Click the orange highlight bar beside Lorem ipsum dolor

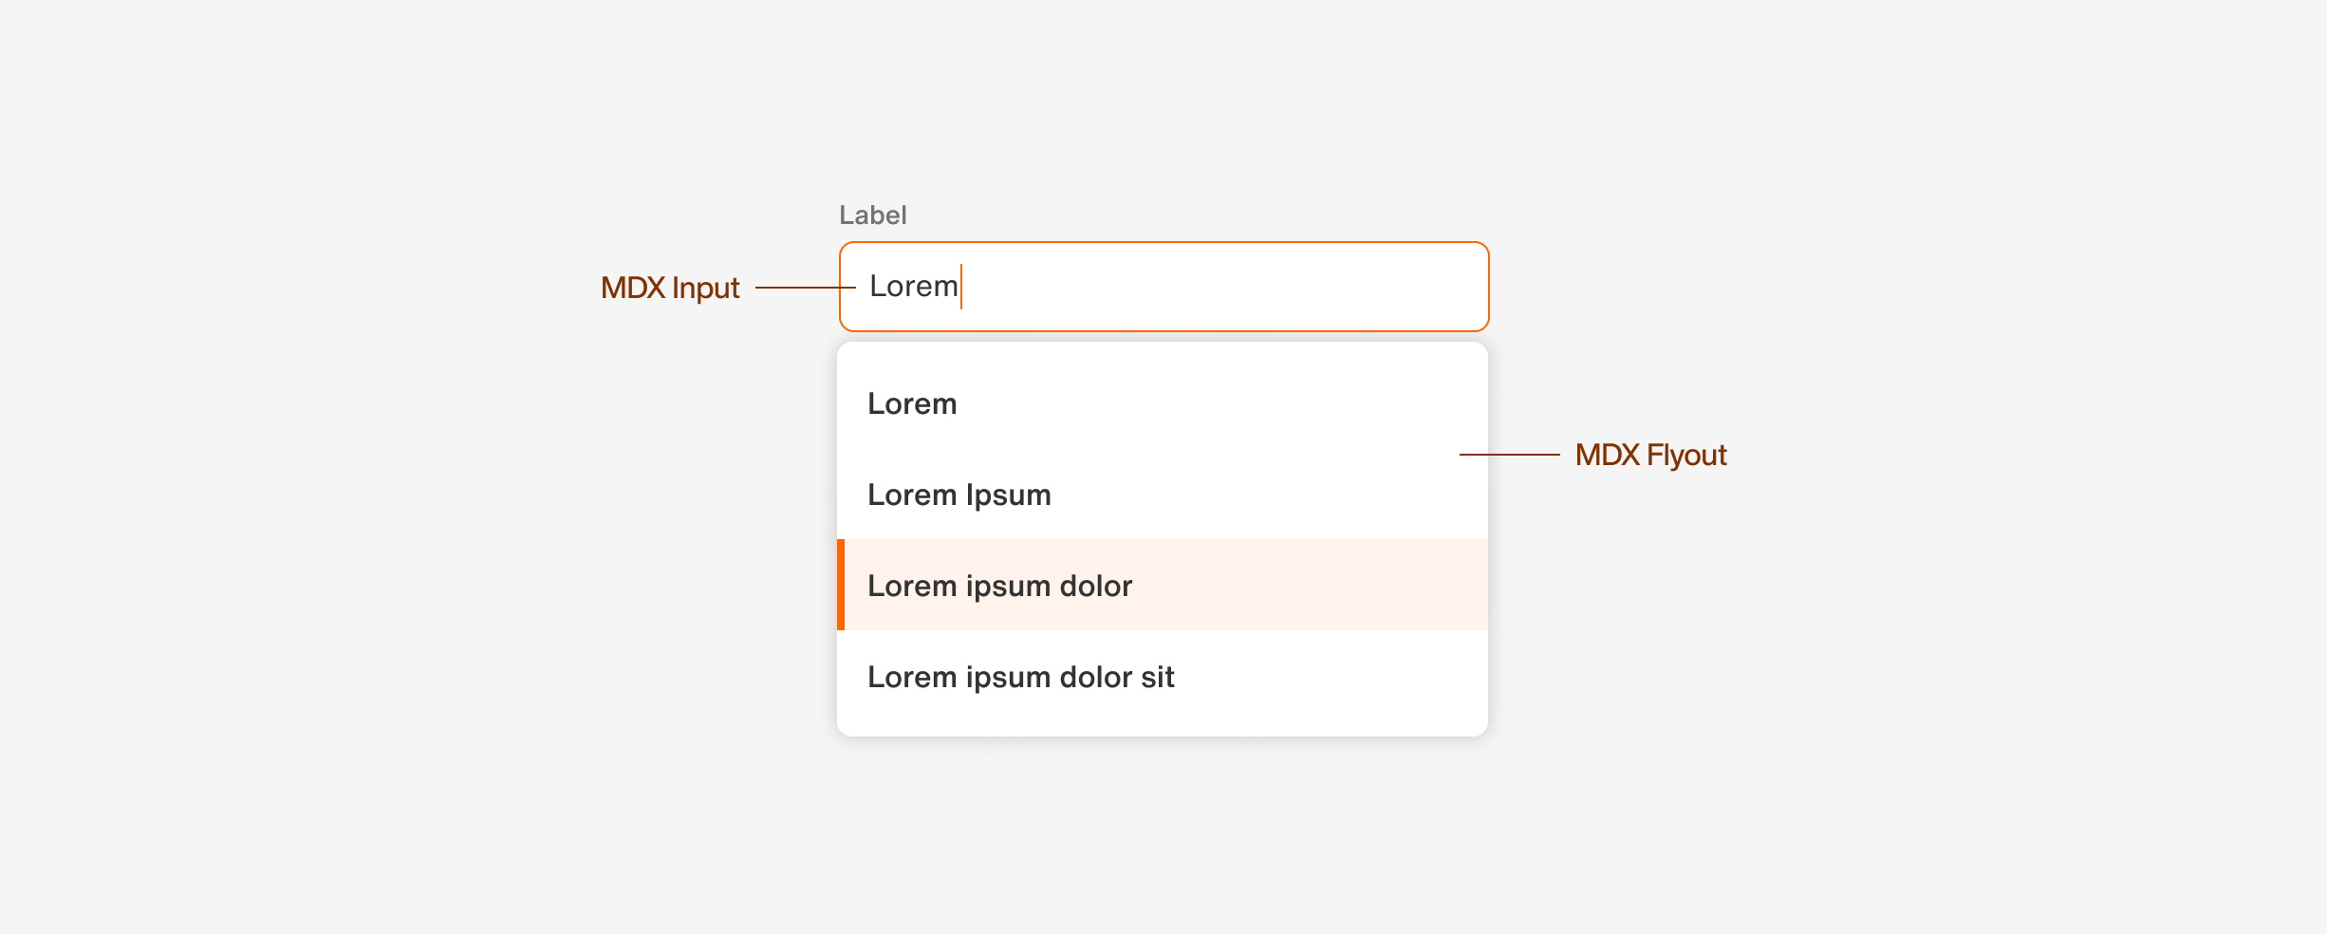tap(843, 586)
